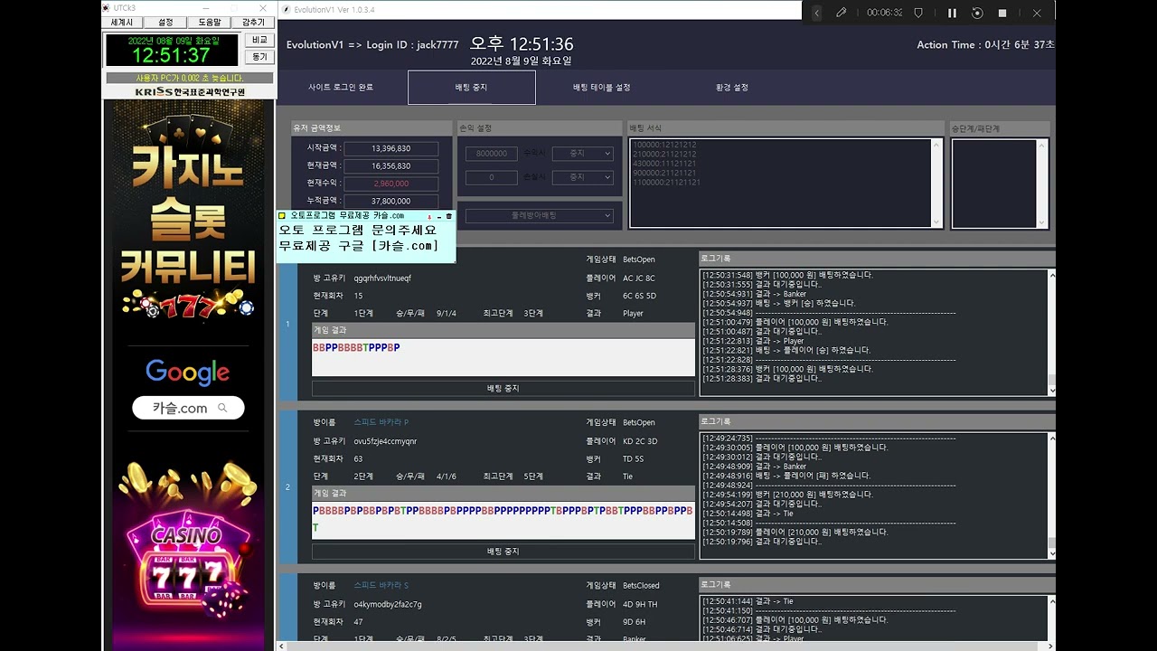Click the yellow note icon on sticky header

(x=282, y=216)
